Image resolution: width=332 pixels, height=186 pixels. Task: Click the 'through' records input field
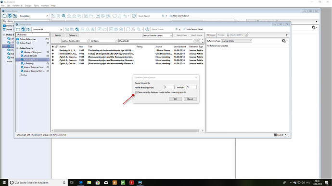(191, 87)
